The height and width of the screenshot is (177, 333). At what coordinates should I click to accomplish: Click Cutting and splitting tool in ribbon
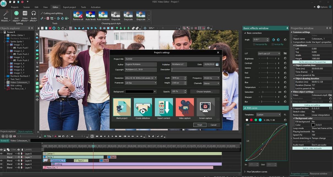pos(51,13)
